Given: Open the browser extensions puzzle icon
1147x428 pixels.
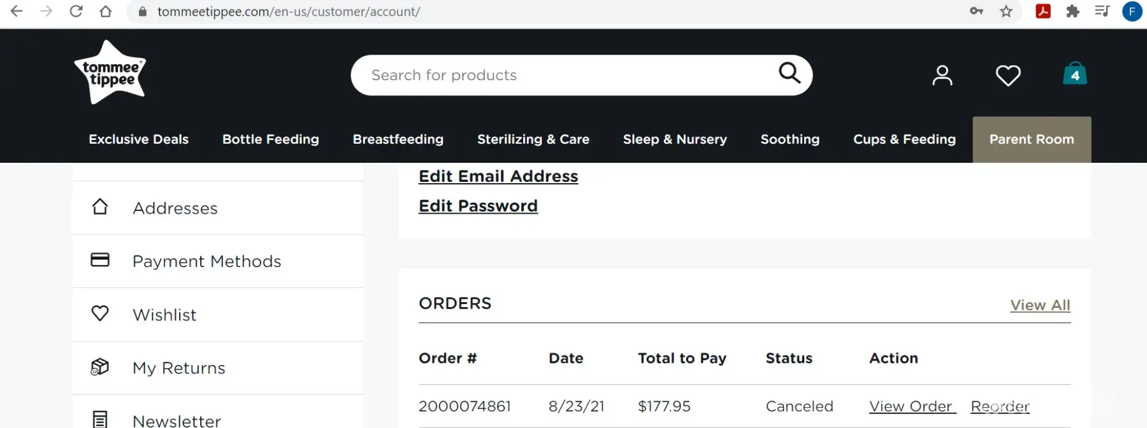Looking at the screenshot, I should click(x=1073, y=11).
